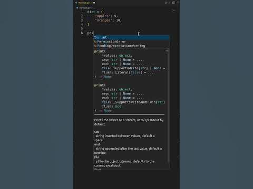
Task: Click the typed 'pri' text on line 6
Action: click(x=90, y=33)
